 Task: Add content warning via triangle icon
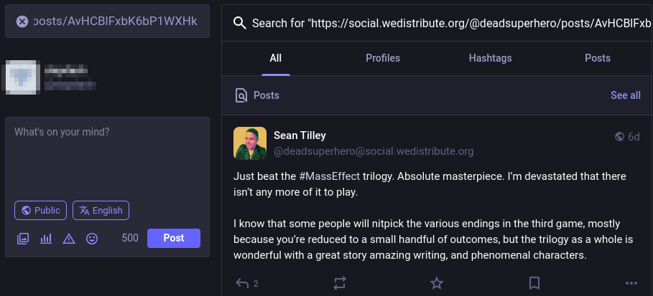[69, 238]
